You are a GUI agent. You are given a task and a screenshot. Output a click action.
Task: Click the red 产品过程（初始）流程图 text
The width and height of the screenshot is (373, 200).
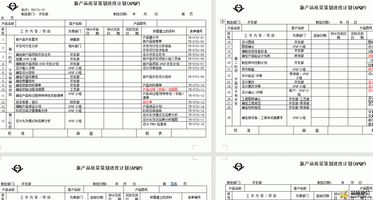click(x=160, y=89)
